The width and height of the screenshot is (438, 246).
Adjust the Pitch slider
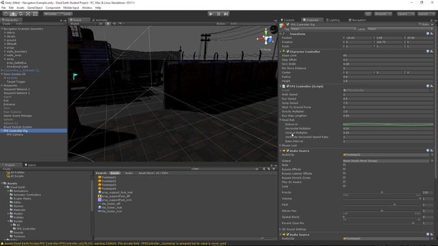(382, 205)
